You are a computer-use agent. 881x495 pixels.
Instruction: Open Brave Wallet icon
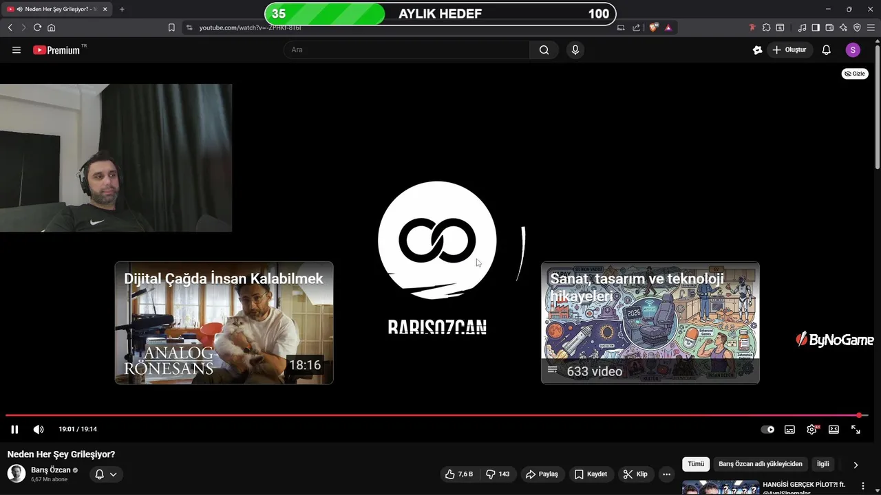(x=829, y=27)
